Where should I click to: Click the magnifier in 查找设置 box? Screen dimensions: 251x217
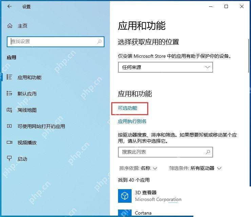tap(99, 42)
